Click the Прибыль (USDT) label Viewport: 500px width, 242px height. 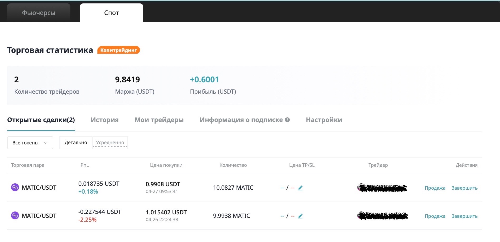click(x=213, y=92)
